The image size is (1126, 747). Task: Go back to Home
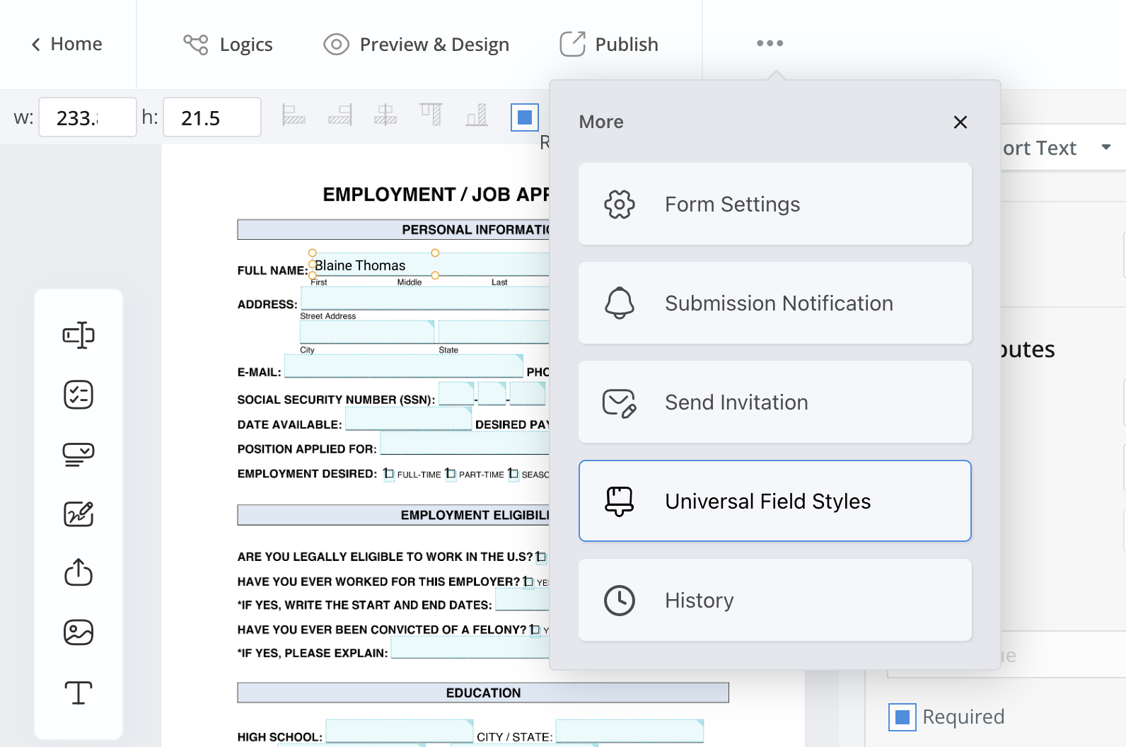pyautogui.click(x=67, y=44)
